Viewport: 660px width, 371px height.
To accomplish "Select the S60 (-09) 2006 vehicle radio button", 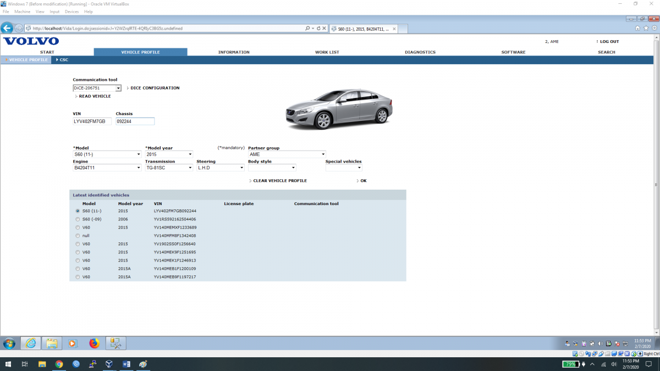I will coord(78,219).
